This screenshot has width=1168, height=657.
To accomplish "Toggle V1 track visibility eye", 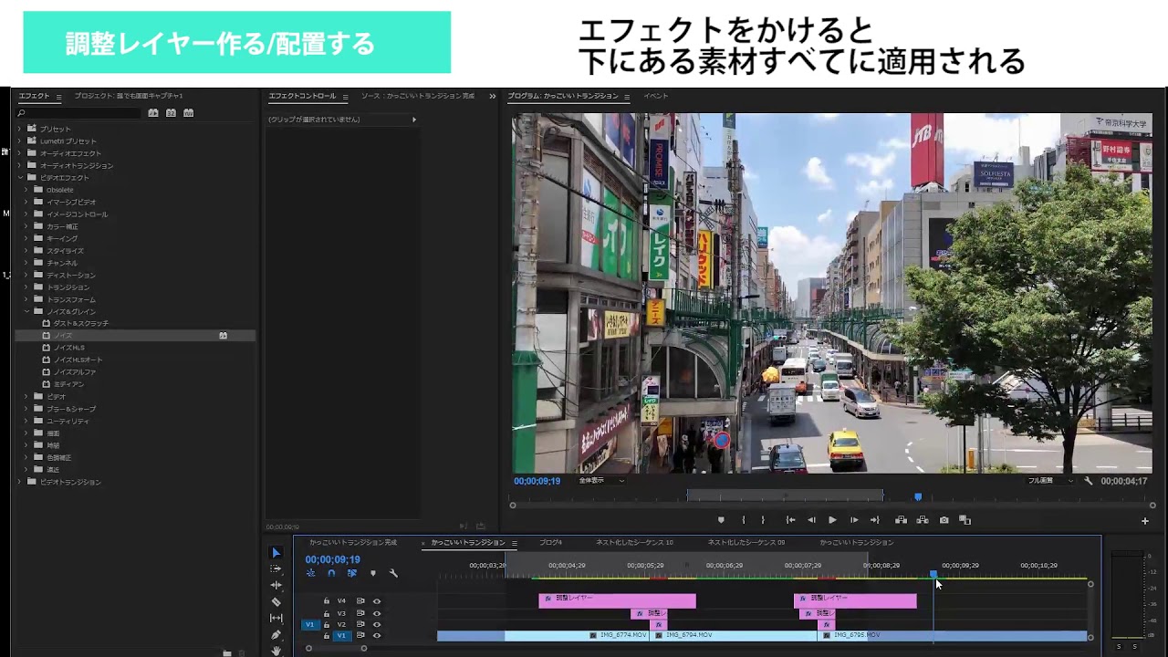I will (377, 635).
